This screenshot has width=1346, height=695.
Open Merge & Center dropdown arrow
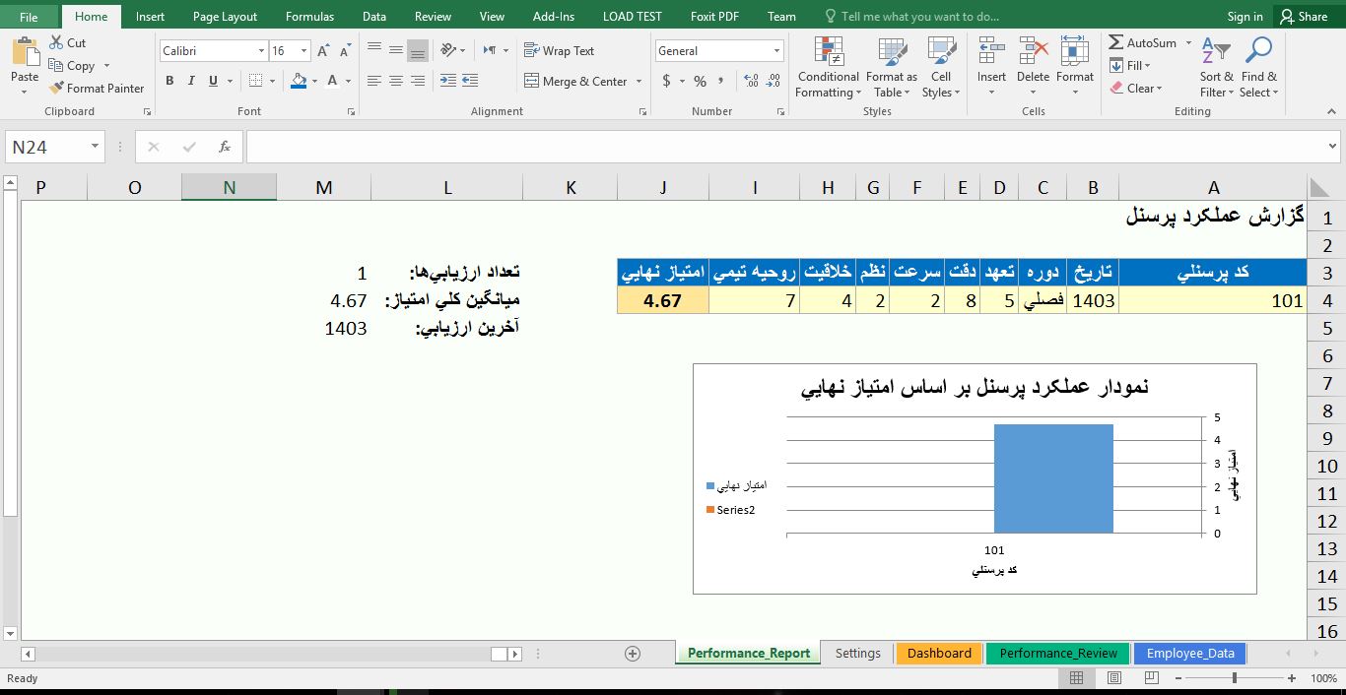[639, 81]
